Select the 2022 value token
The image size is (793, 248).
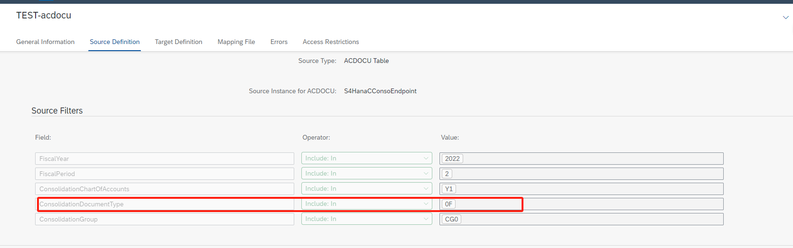coord(452,159)
